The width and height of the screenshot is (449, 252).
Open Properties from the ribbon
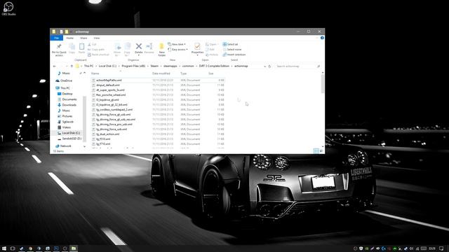click(197, 48)
